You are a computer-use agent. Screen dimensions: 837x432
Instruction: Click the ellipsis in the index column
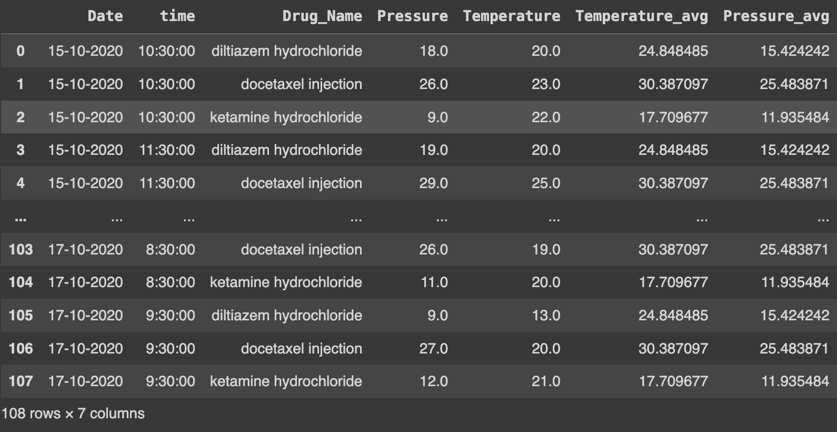(21, 218)
